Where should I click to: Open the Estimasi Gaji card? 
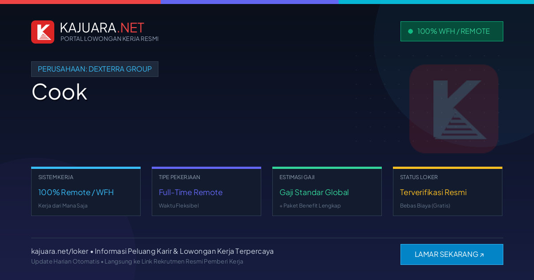click(327, 191)
